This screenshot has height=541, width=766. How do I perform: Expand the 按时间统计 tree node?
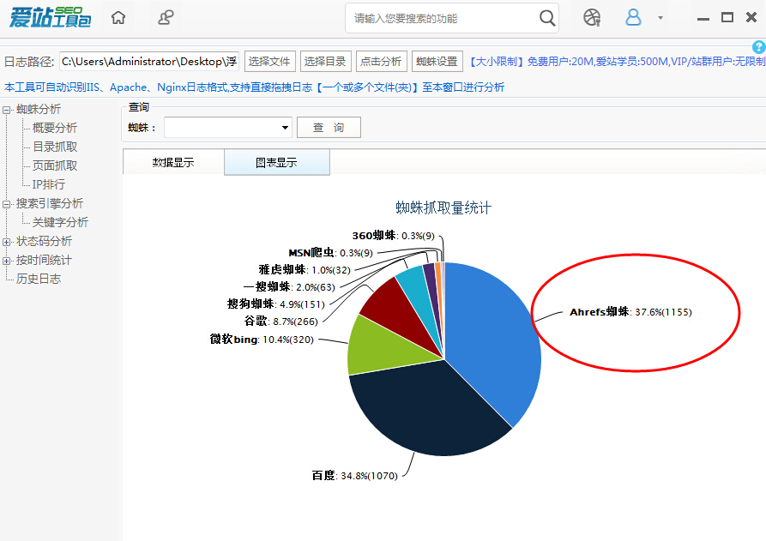point(6,261)
